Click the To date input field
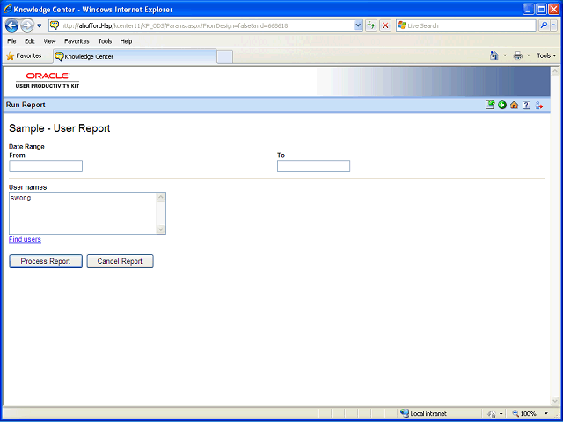Image resolution: width=563 pixels, height=422 pixels. point(313,166)
